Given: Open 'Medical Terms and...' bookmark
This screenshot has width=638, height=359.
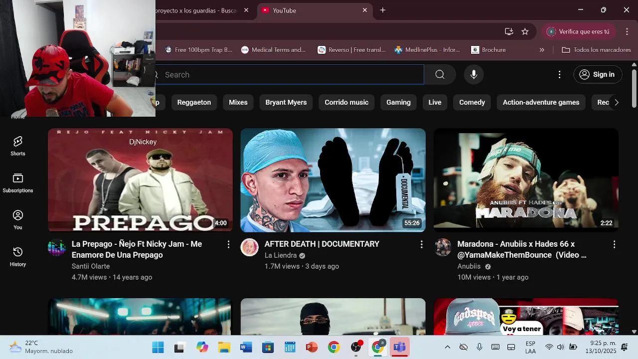Looking at the screenshot, I should click(273, 50).
